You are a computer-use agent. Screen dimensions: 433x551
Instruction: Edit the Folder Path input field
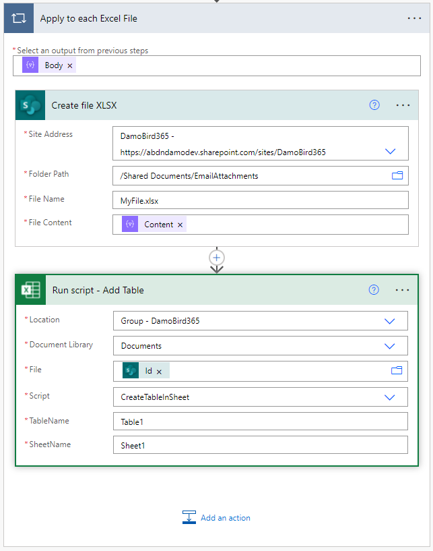pos(261,176)
